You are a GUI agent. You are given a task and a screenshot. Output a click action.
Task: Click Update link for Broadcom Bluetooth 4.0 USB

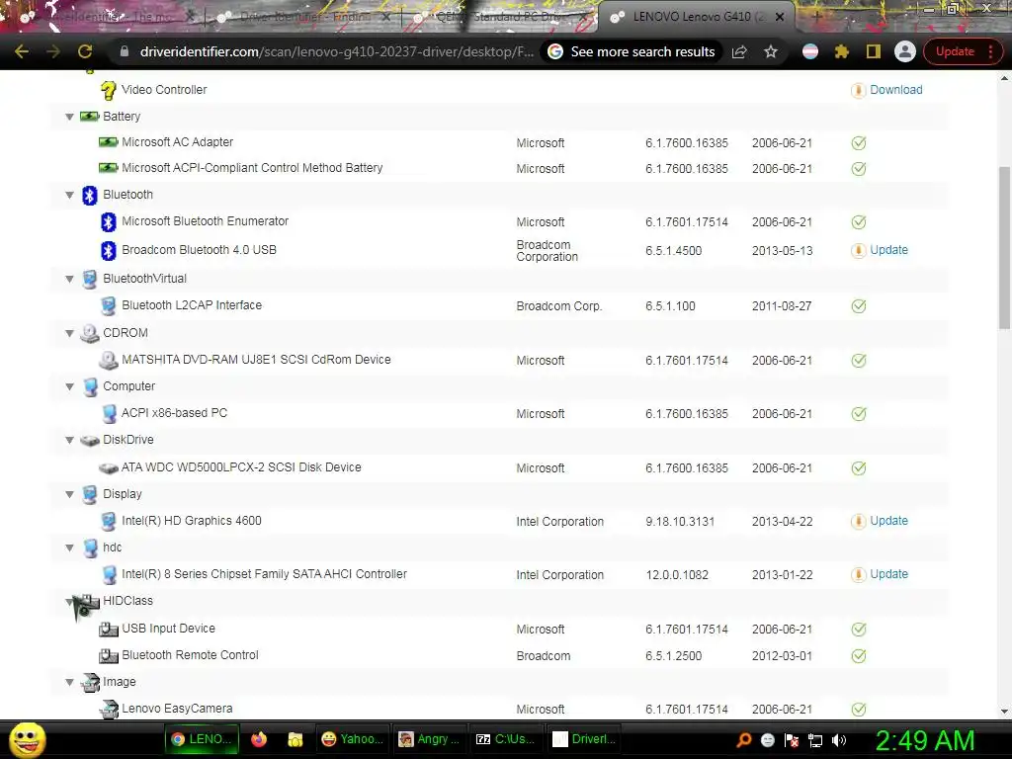point(888,250)
